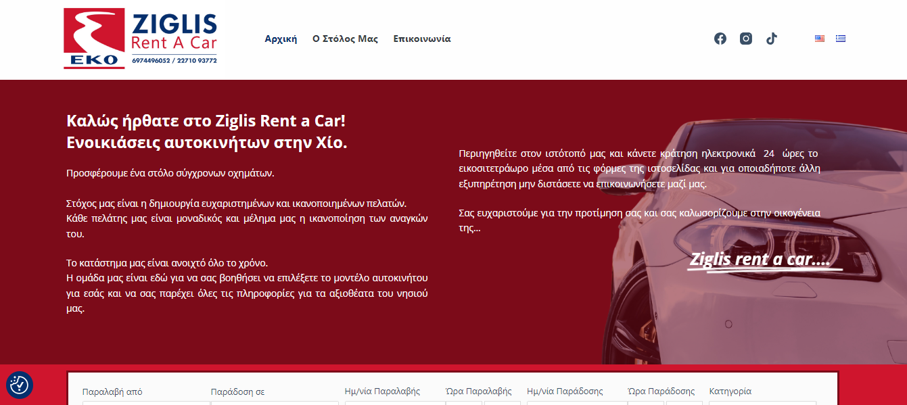Image resolution: width=907 pixels, height=405 pixels.
Task: Click the Ziglis Rent A Car logo
Action: (x=140, y=39)
